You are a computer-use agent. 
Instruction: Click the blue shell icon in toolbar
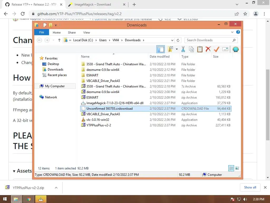(235, 49)
